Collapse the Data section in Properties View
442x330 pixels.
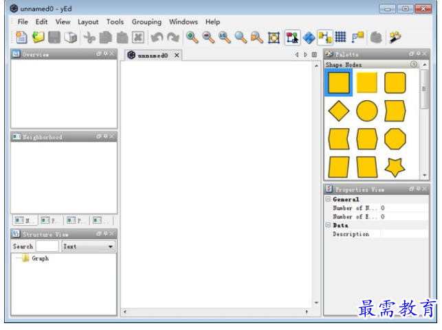[329, 225]
